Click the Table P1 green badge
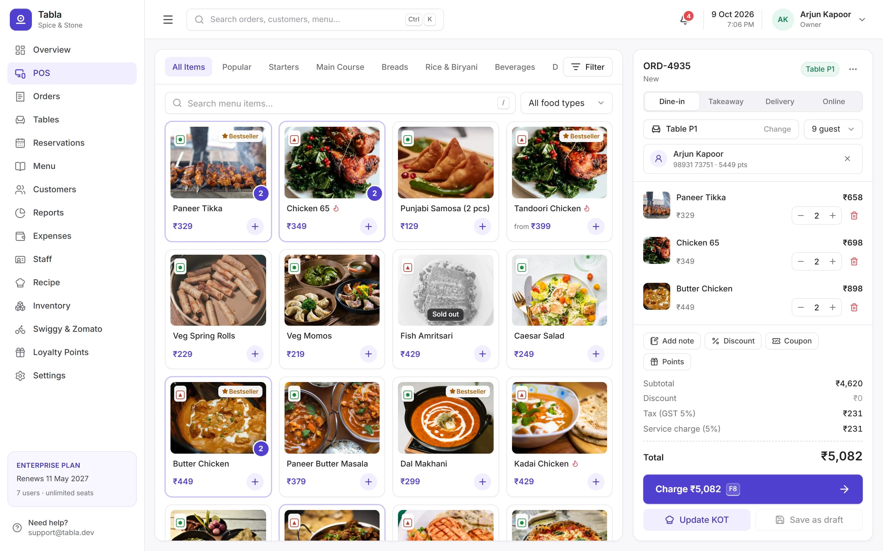Image resolution: width=883 pixels, height=551 pixels. (x=820, y=69)
